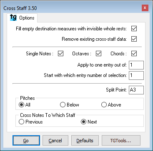Uncheck Remove existing cross-staff data
Viewport: 153px width, 151px height.
(134, 39)
